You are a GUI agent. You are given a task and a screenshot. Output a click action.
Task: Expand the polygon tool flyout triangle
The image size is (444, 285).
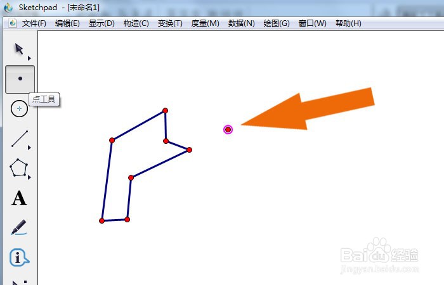tap(29, 177)
